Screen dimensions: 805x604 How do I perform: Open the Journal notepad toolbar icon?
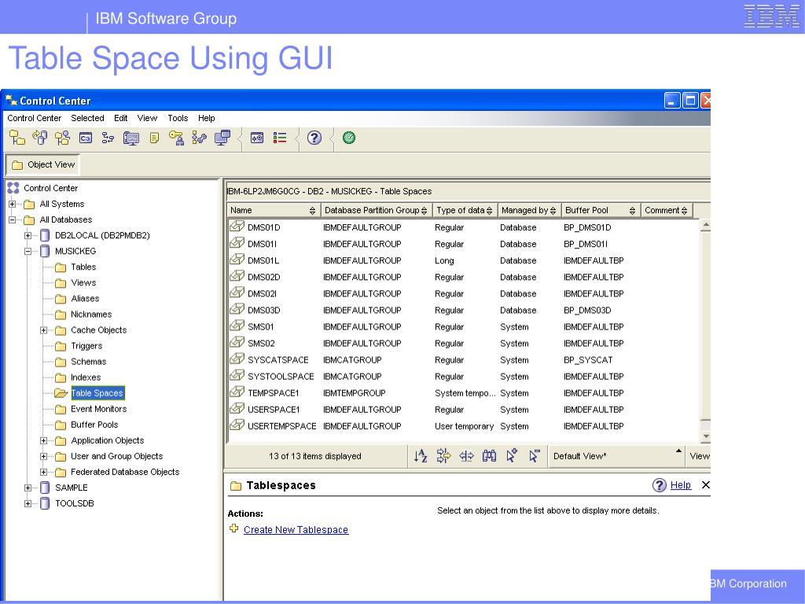tap(154, 138)
